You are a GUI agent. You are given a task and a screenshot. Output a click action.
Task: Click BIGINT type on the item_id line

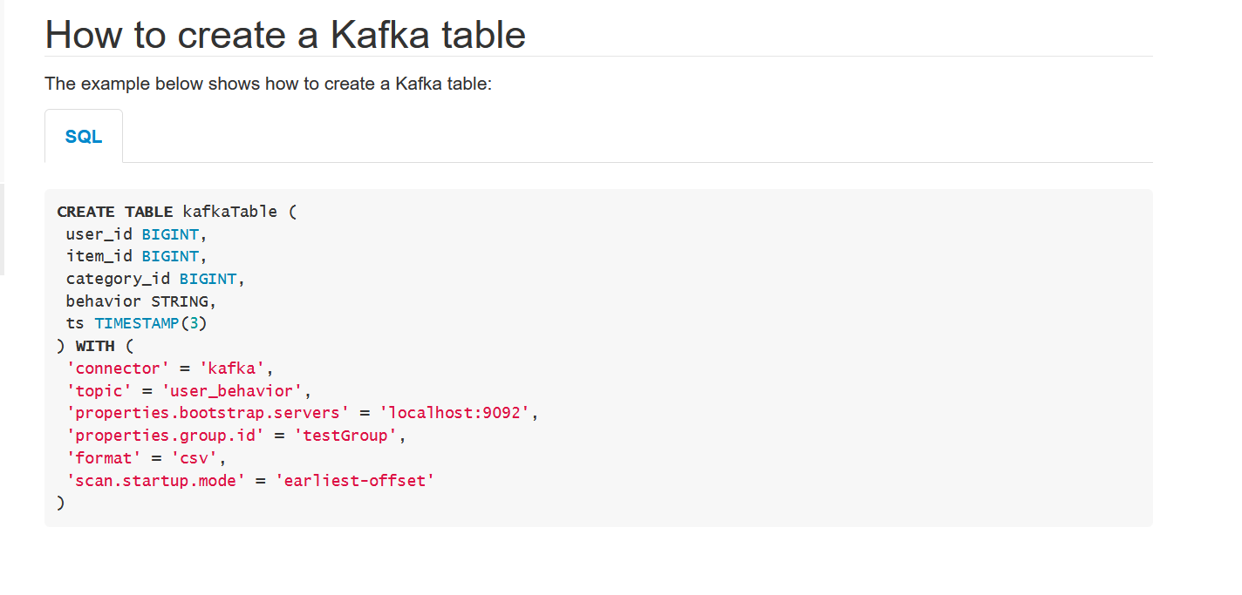tap(170, 256)
